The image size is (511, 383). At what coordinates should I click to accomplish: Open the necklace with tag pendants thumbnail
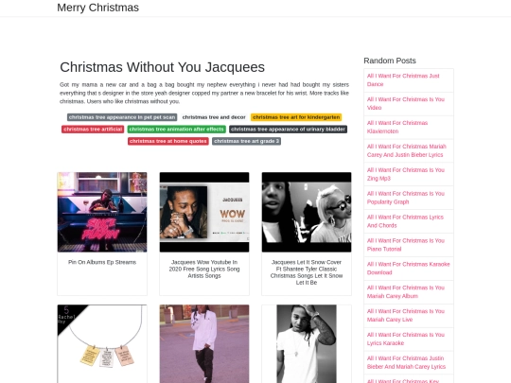pos(102,344)
